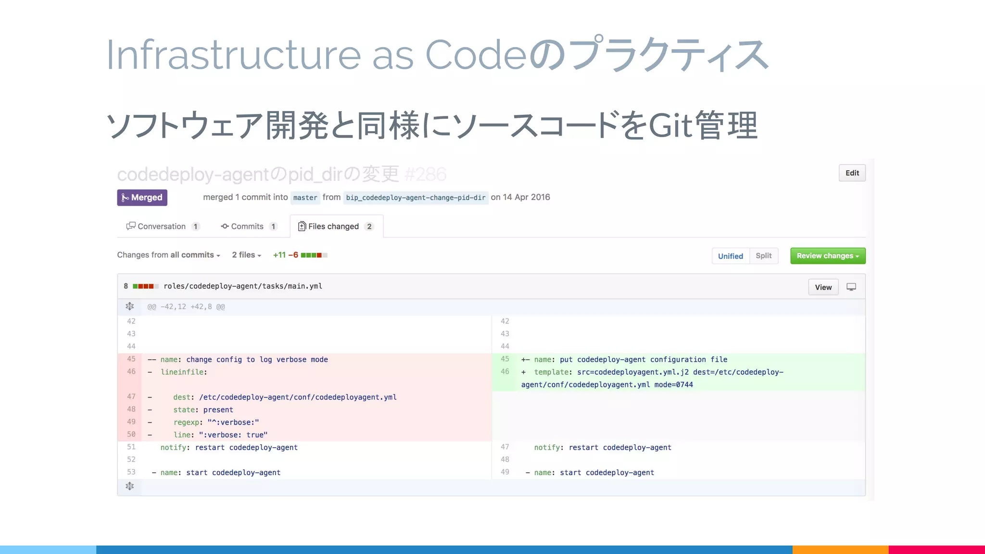Click the hunk header @@ -42,12 +42,8 @@
985x554 pixels.
coord(186,307)
